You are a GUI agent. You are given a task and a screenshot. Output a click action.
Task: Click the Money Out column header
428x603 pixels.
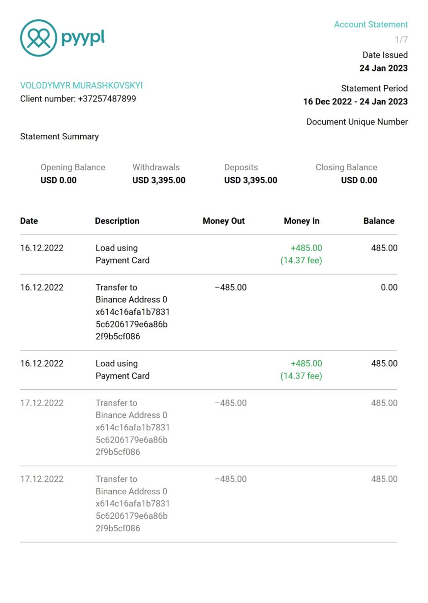click(x=224, y=221)
